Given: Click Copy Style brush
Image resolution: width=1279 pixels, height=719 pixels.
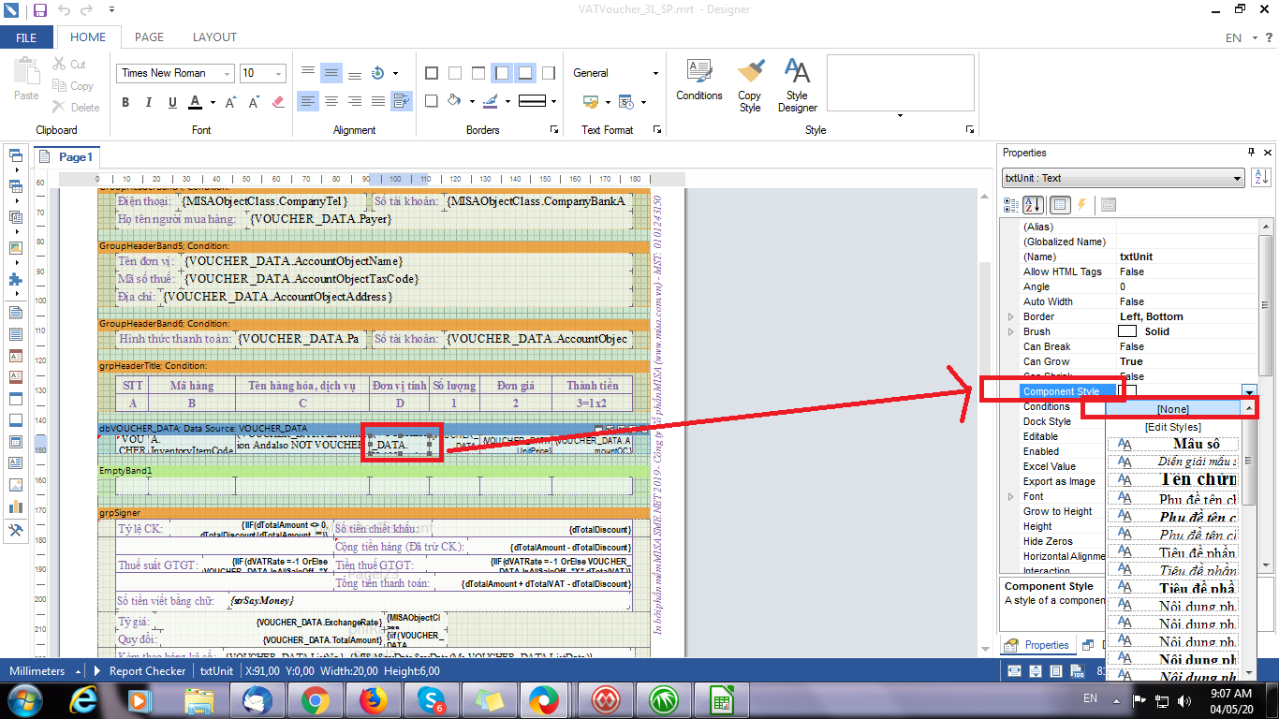Looking at the screenshot, I should [750, 84].
